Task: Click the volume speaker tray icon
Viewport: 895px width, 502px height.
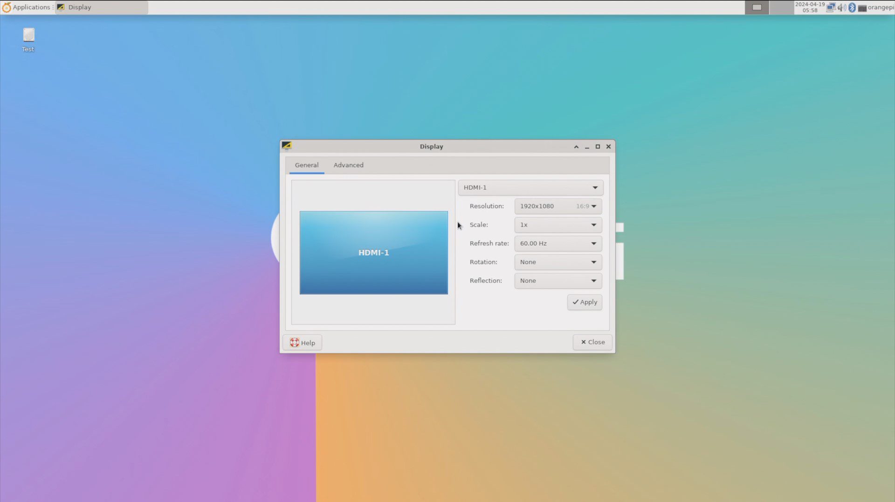Action: tap(841, 7)
